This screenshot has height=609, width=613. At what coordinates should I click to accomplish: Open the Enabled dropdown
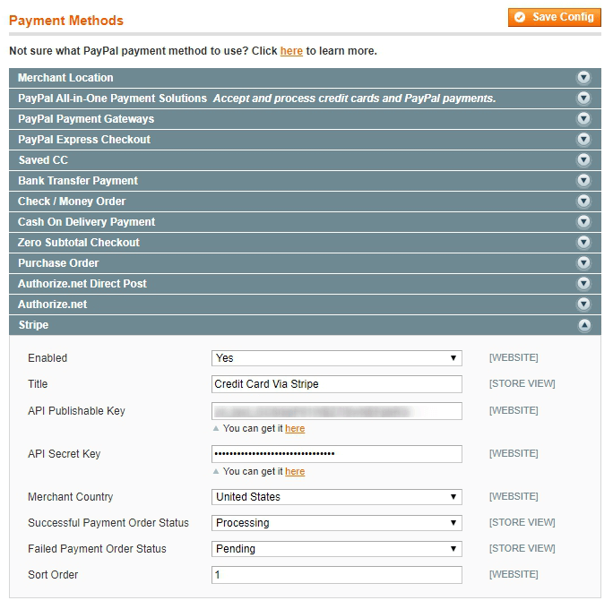[337, 358]
